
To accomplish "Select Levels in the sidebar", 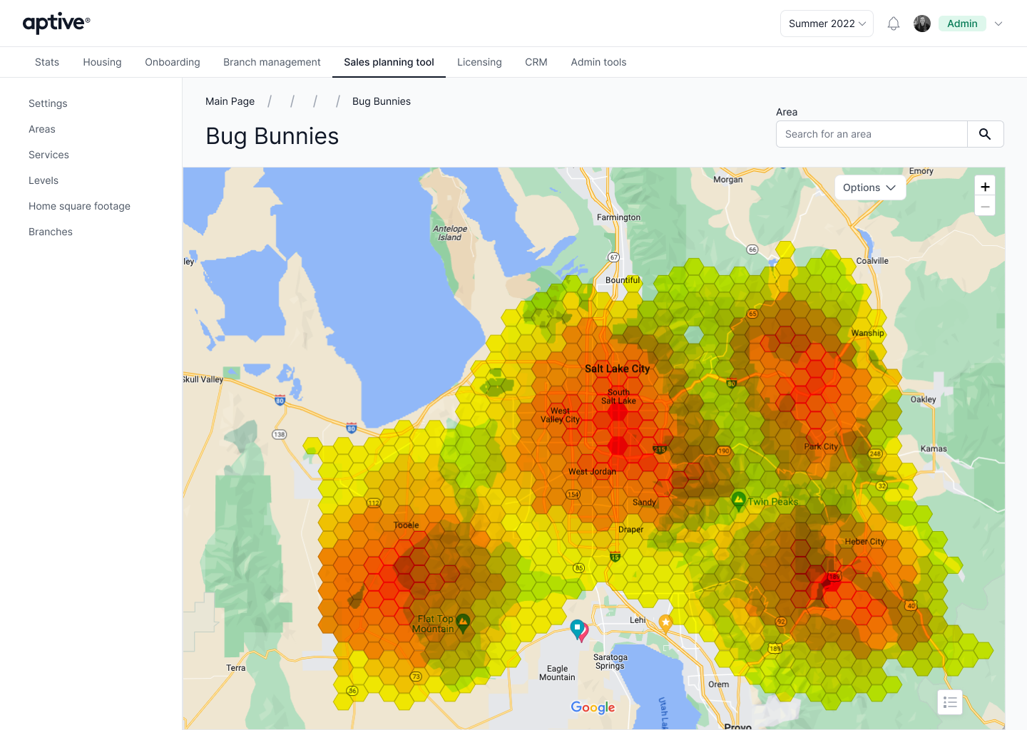I will click(x=44, y=180).
